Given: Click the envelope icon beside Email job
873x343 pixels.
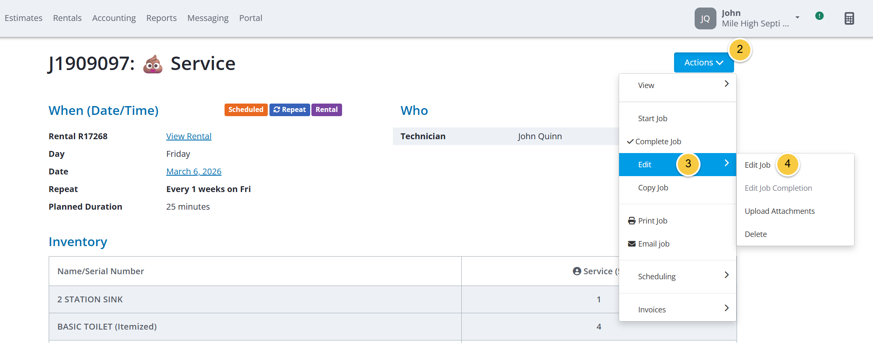Looking at the screenshot, I should (x=632, y=244).
